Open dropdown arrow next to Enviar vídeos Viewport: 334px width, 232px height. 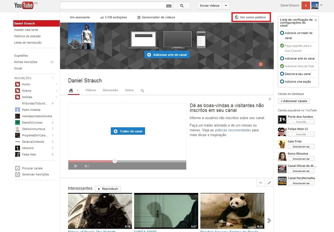pyautogui.click(x=226, y=5)
